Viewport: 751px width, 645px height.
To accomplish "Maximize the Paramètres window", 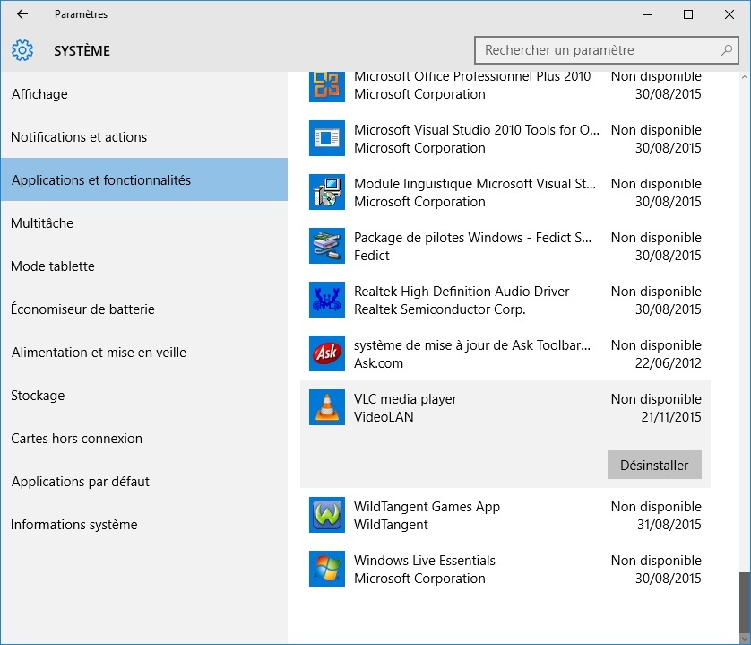I will point(688,14).
